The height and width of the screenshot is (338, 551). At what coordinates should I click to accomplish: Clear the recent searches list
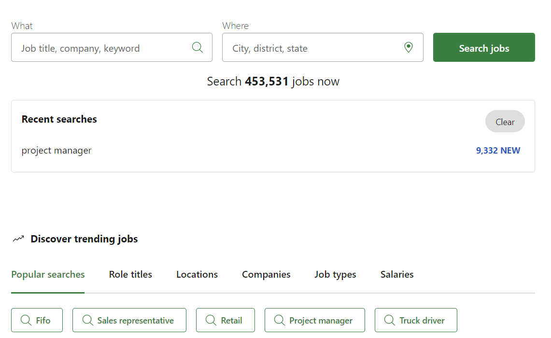tap(505, 122)
